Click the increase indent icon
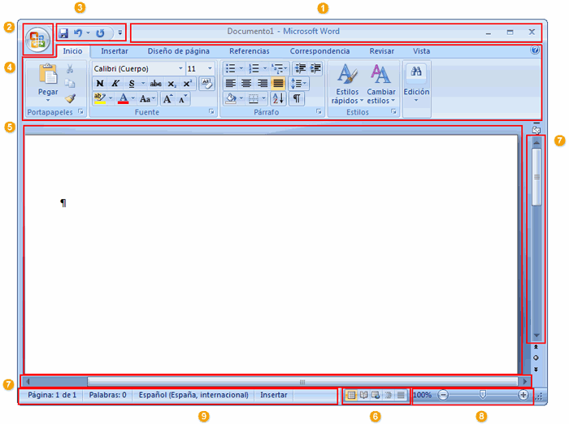The width and height of the screenshot is (569, 424). click(315, 69)
